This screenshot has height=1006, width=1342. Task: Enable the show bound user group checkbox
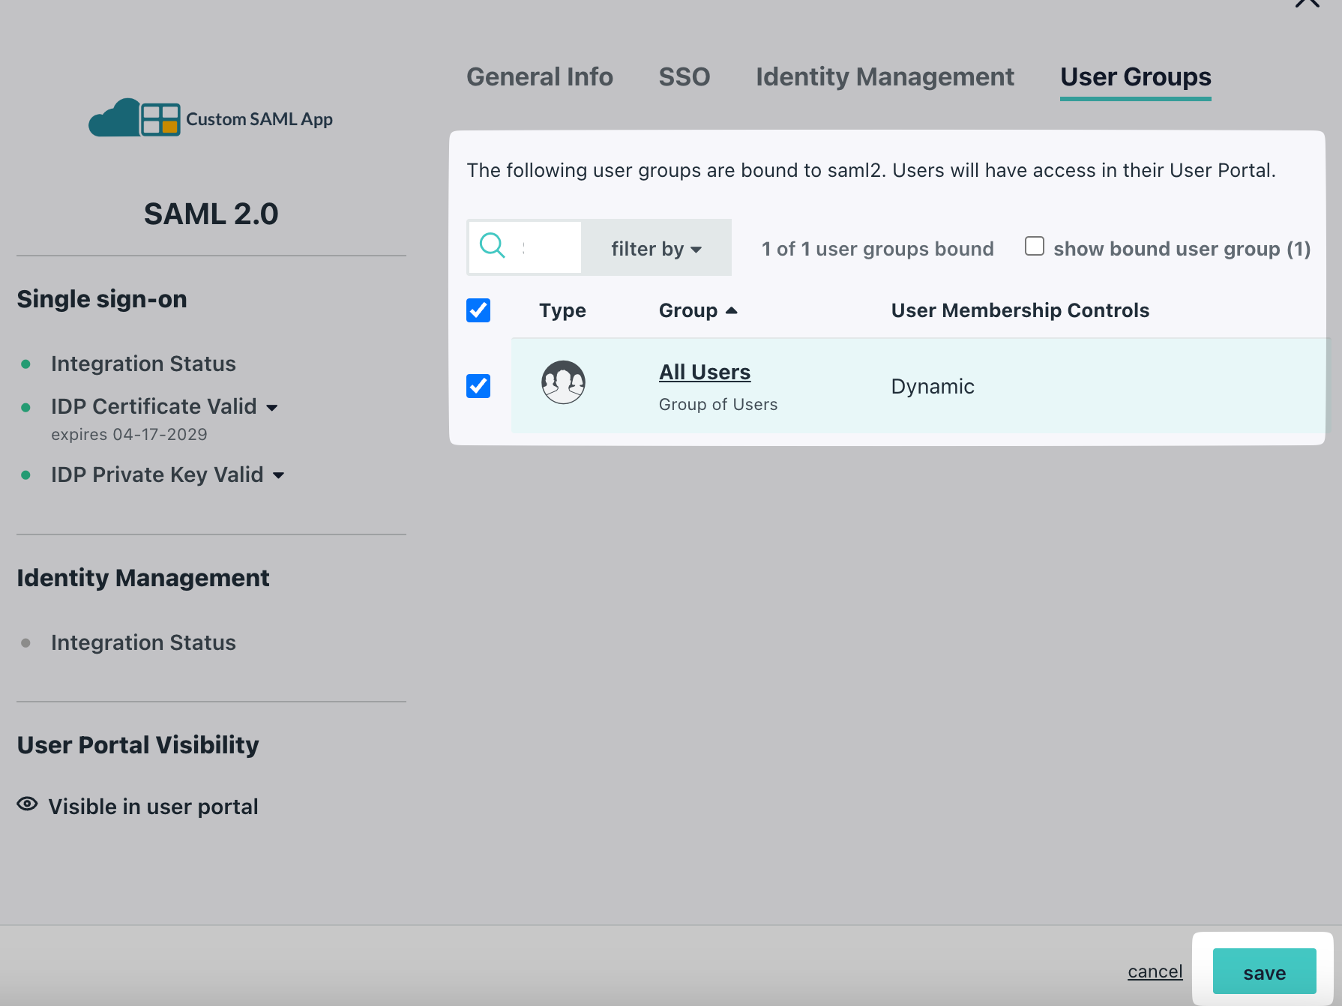[1035, 246]
